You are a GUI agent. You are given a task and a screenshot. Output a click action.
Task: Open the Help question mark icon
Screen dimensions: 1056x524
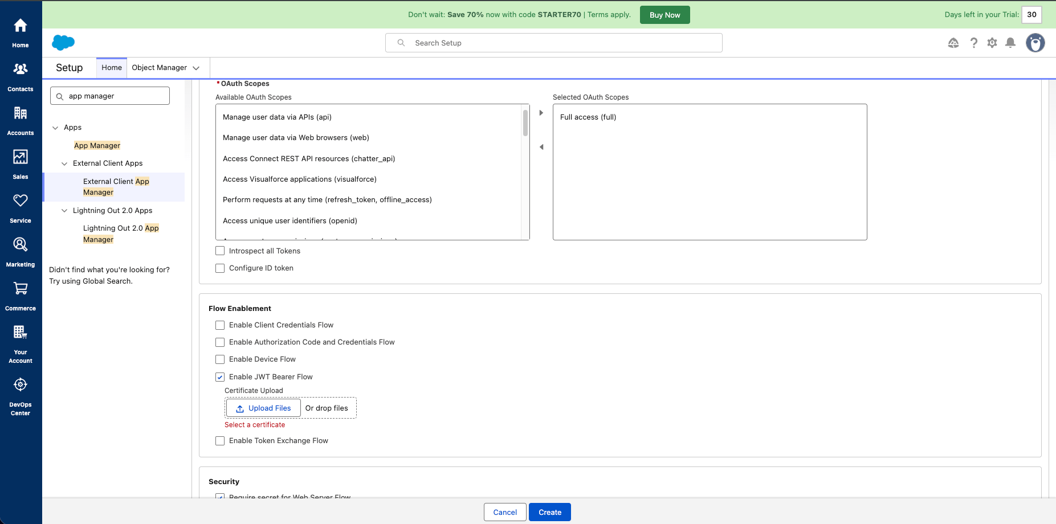pos(974,43)
